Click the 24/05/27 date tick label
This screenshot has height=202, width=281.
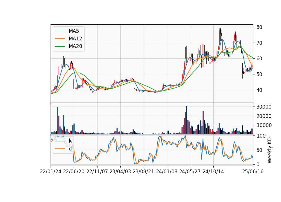(190, 172)
